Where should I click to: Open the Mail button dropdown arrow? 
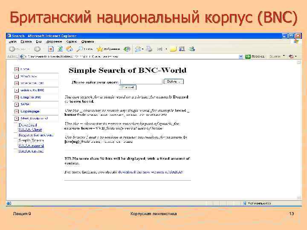(x=143, y=49)
